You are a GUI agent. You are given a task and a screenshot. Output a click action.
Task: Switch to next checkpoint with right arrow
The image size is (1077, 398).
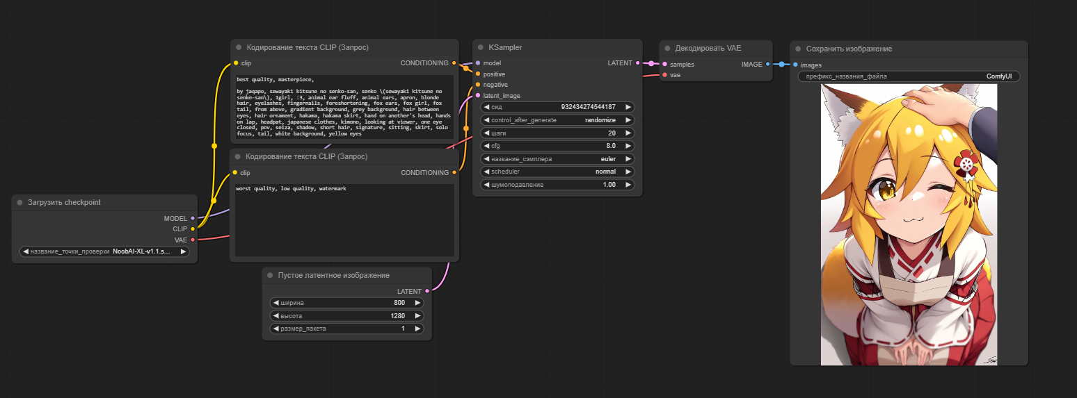(x=184, y=251)
